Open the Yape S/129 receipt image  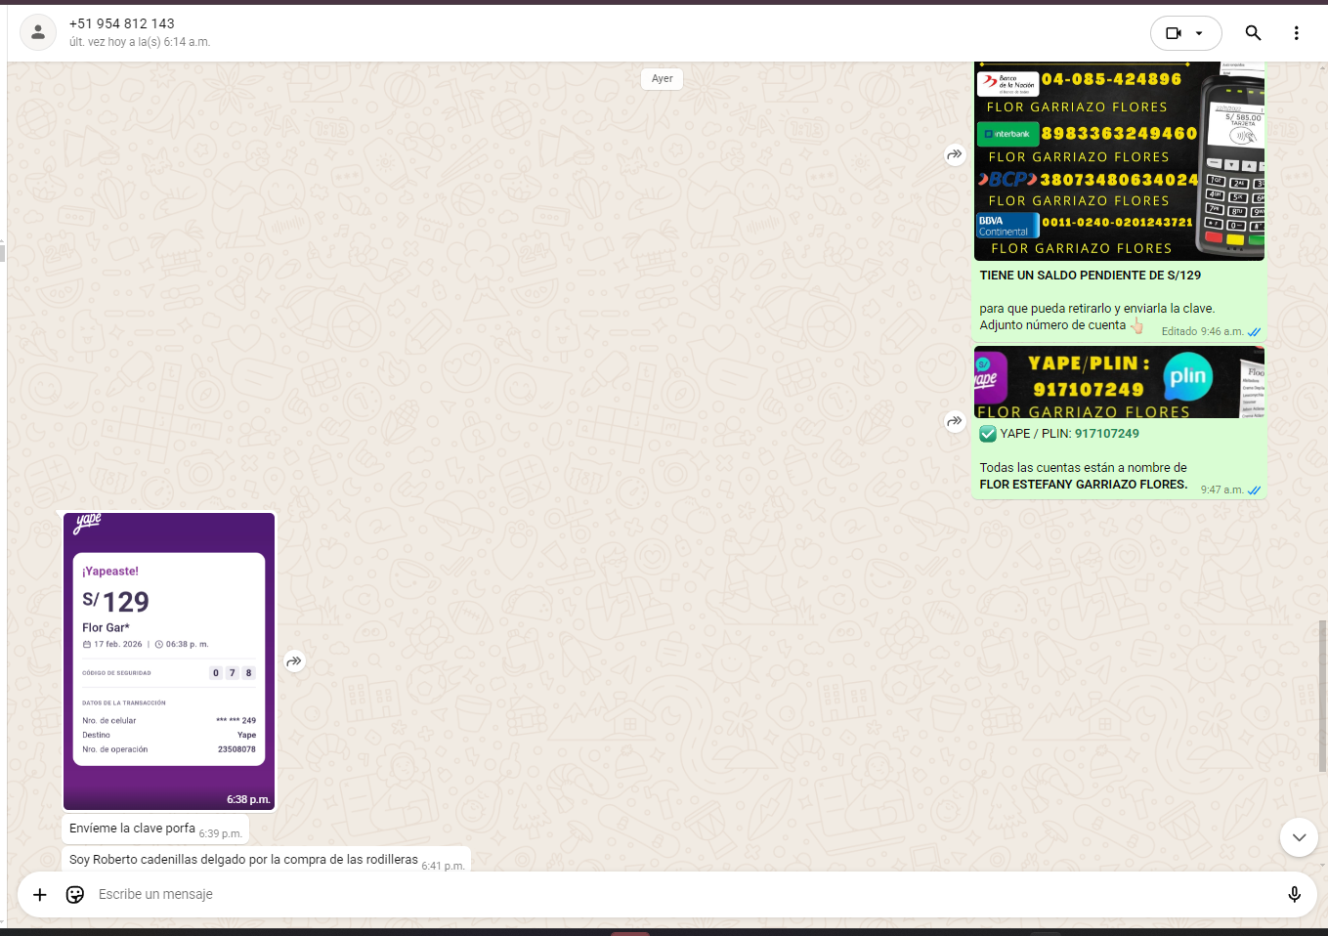point(169,660)
